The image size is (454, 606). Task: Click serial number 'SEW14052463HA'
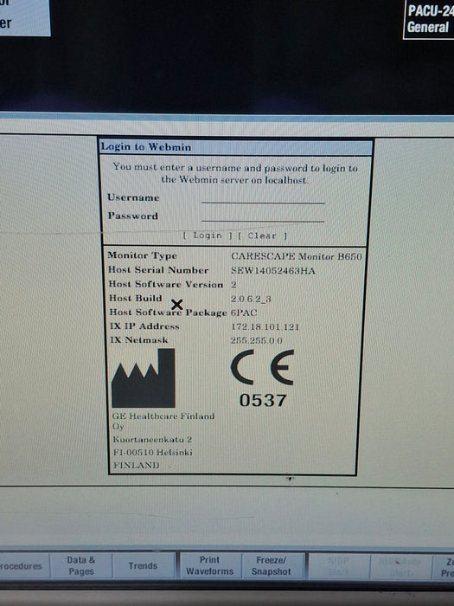[273, 270]
